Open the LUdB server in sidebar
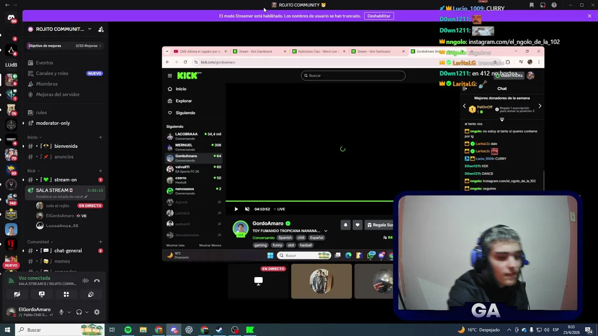This screenshot has height=336, width=598. [11, 65]
